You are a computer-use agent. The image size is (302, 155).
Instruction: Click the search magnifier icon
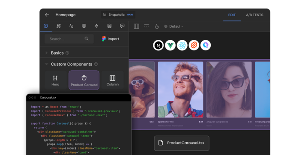coord(87,38)
